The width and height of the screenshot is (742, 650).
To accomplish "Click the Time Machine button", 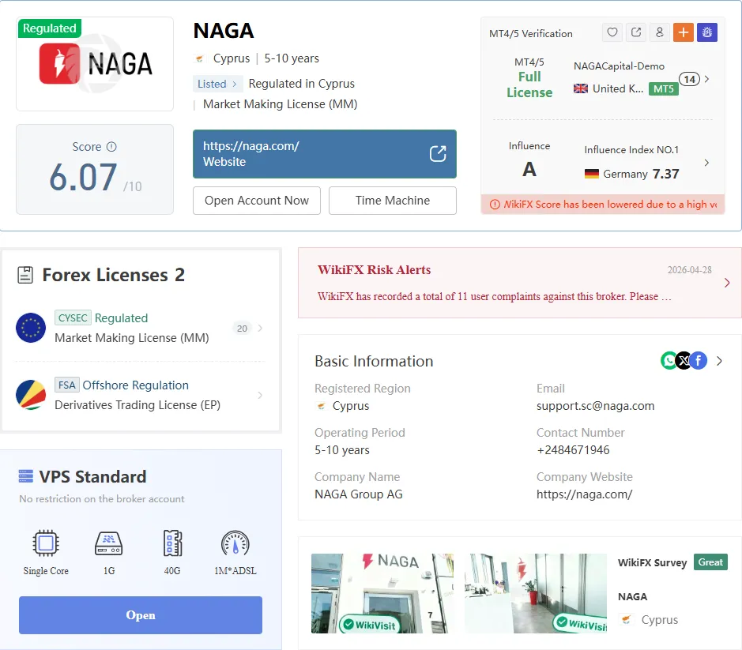I will click(393, 201).
